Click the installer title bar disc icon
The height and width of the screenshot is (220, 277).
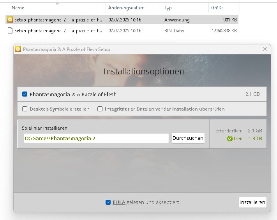point(18,49)
